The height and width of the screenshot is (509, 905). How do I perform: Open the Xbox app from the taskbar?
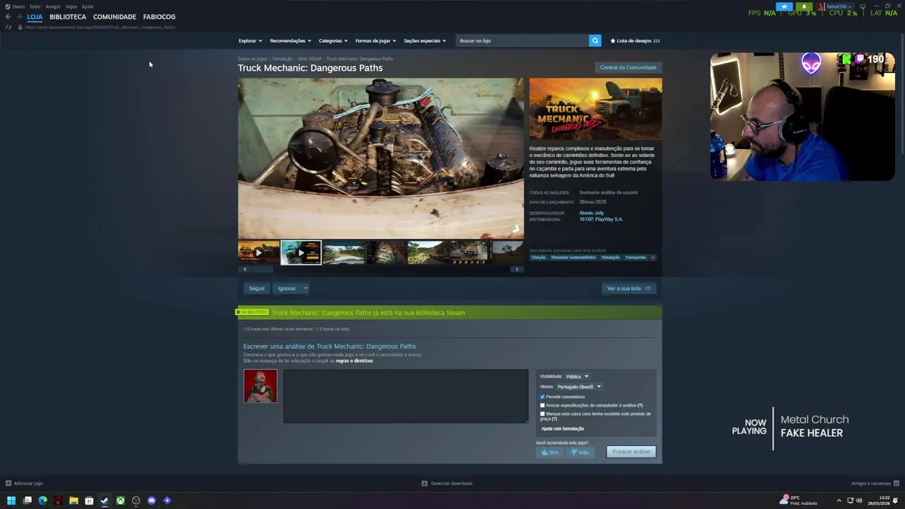[121, 501]
